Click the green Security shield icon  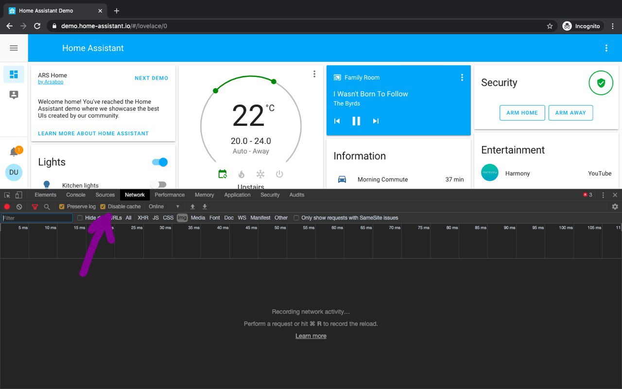click(601, 83)
